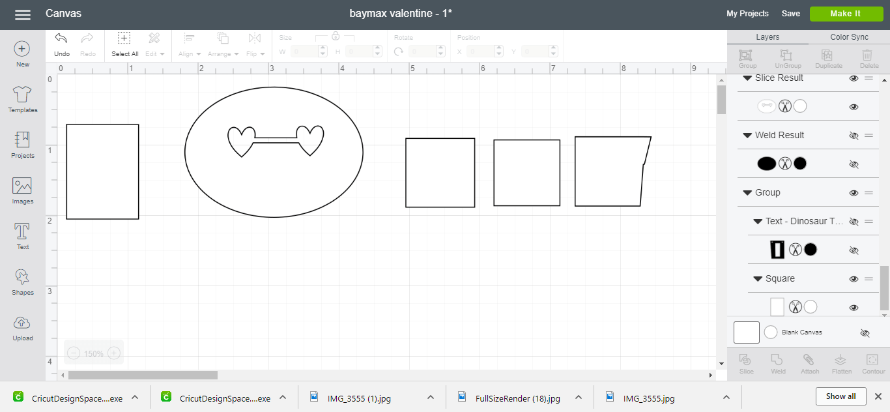Click the cut scissors icon in Square layer
Viewport: 890px width, 412px height.
click(795, 306)
